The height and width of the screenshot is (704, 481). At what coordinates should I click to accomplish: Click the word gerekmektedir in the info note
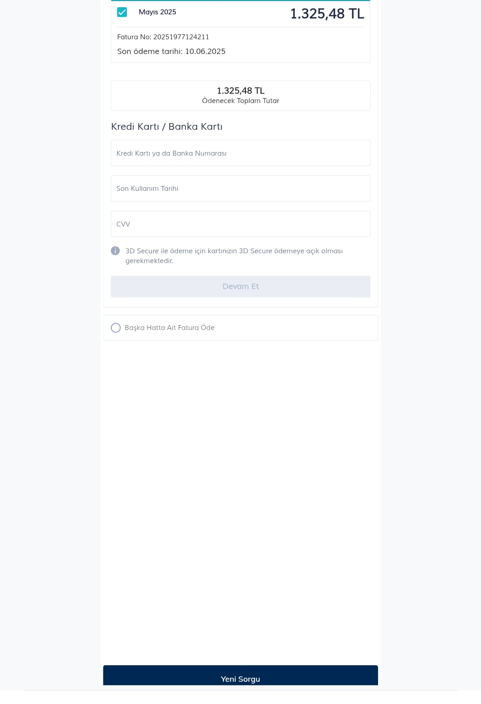[149, 261]
